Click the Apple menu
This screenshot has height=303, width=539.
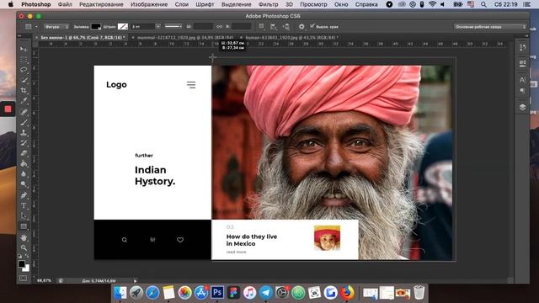pyautogui.click(x=11, y=4)
